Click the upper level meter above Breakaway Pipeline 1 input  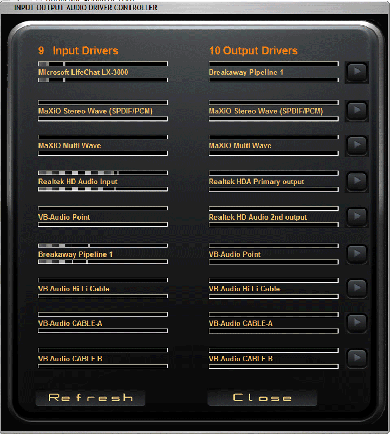tap(103, 246)
